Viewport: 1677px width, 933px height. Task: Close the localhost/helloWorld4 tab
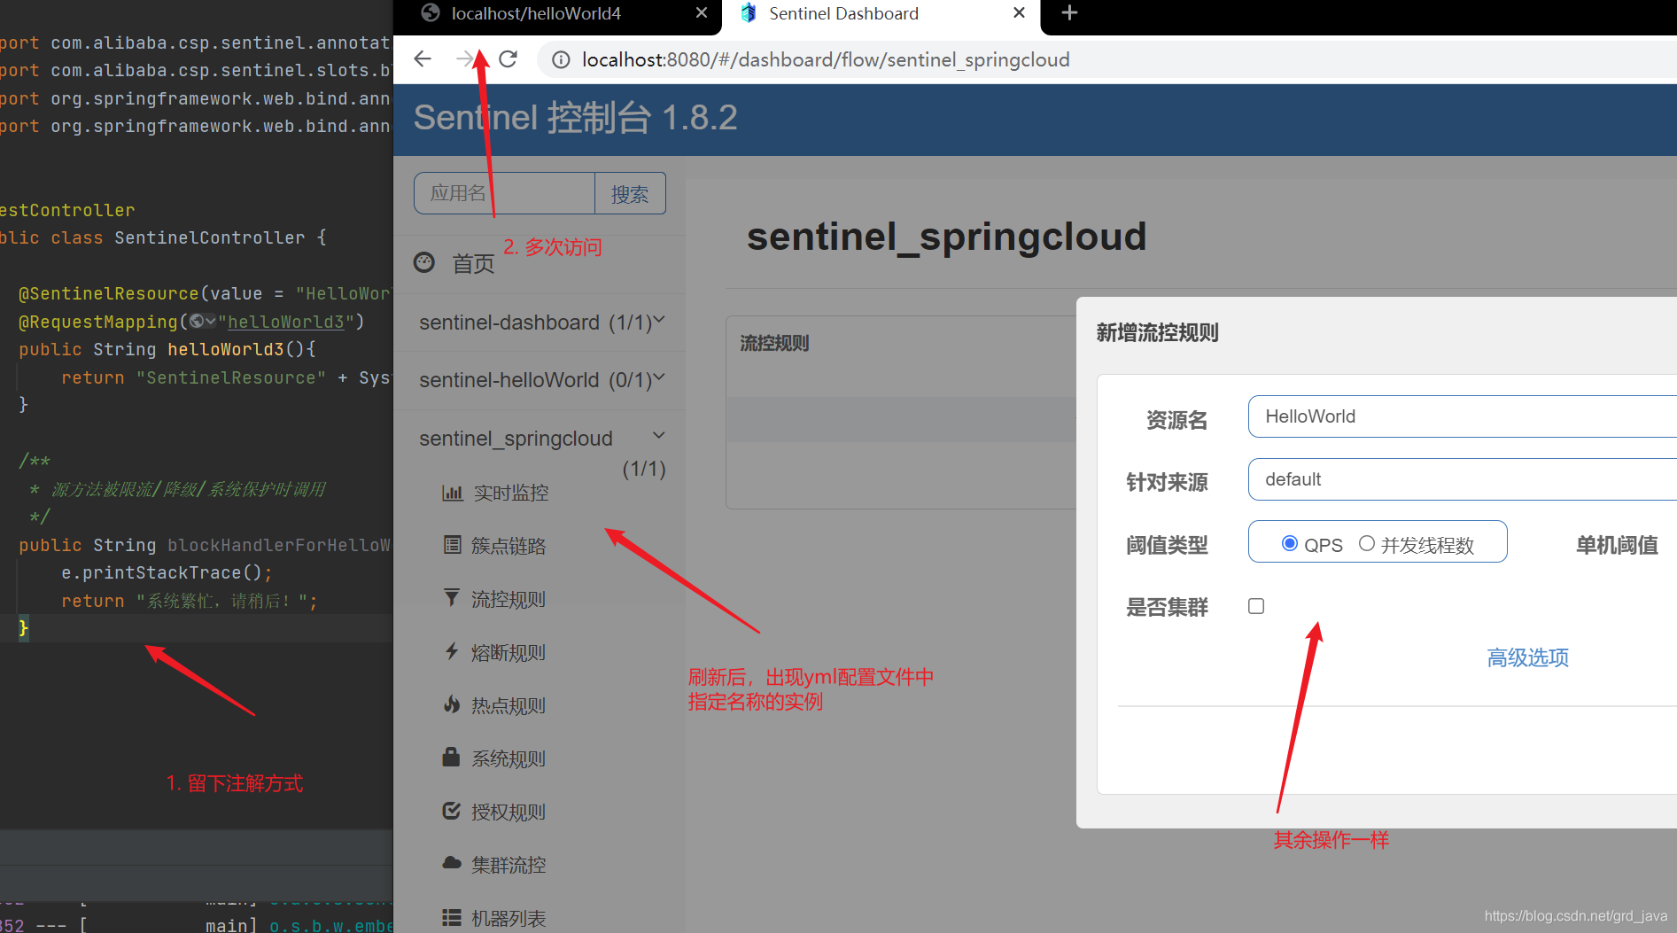pyautogui.click(x=702, y=13)
